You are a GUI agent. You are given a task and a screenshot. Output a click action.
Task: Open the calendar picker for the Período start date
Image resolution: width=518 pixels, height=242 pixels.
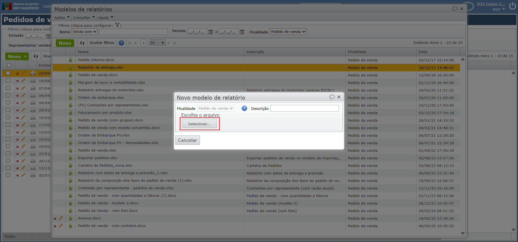click(211, 32)
